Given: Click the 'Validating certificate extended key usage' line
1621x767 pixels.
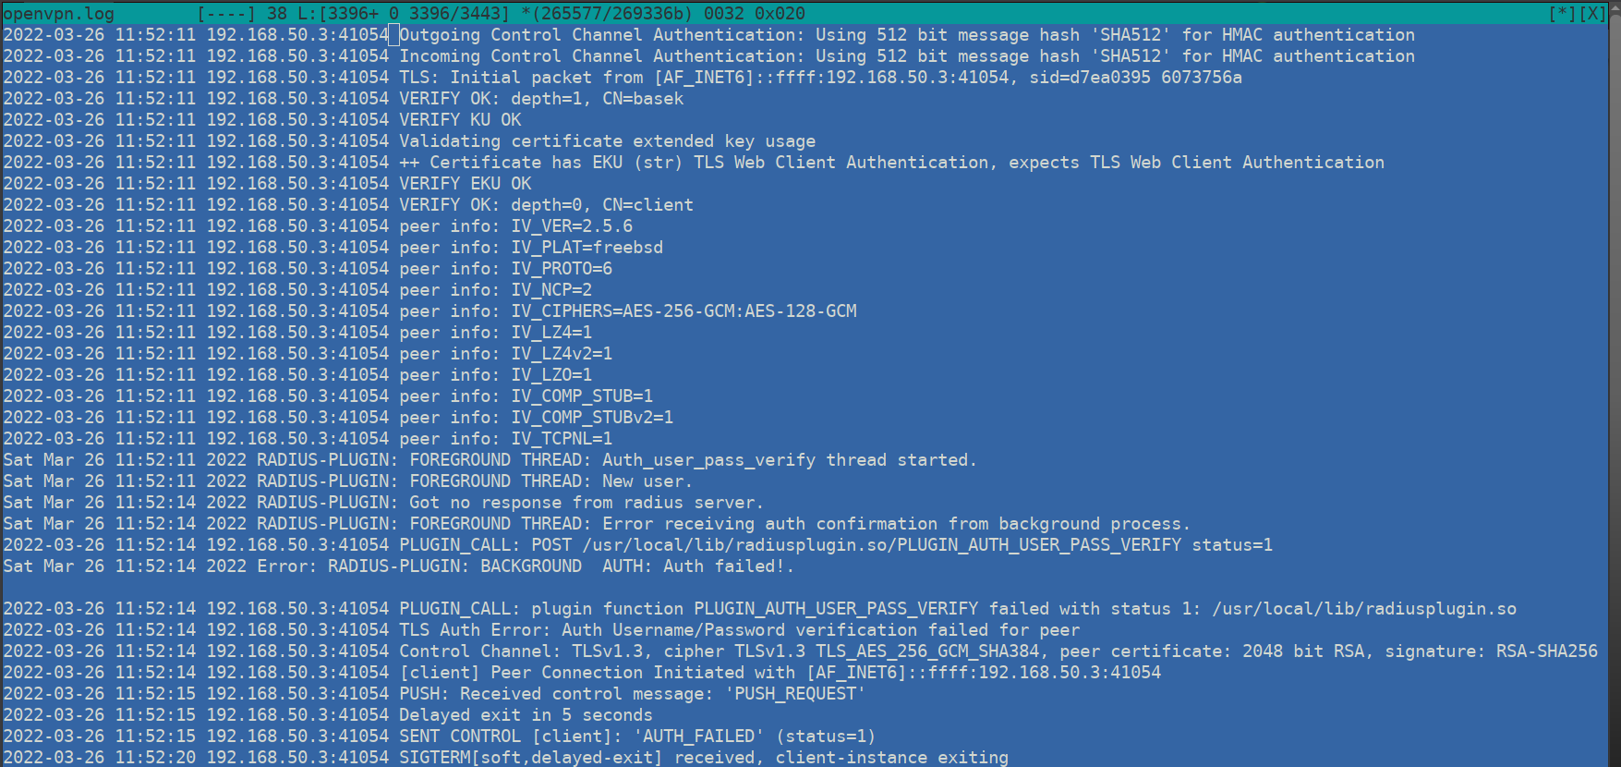Looking at the screenshot, I should pyautogui.click(x=607, y=141).
